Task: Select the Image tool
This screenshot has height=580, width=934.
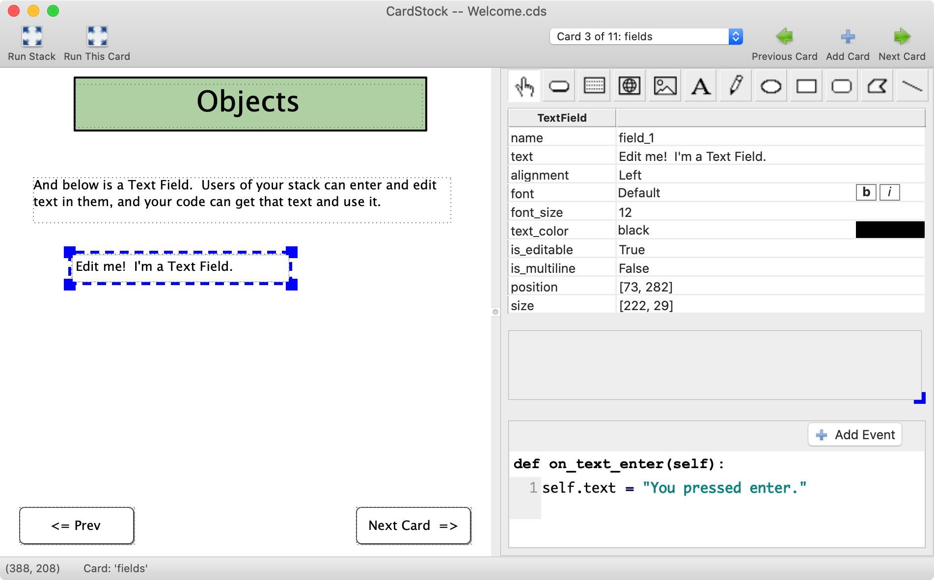Action: (x=665, y=86)
